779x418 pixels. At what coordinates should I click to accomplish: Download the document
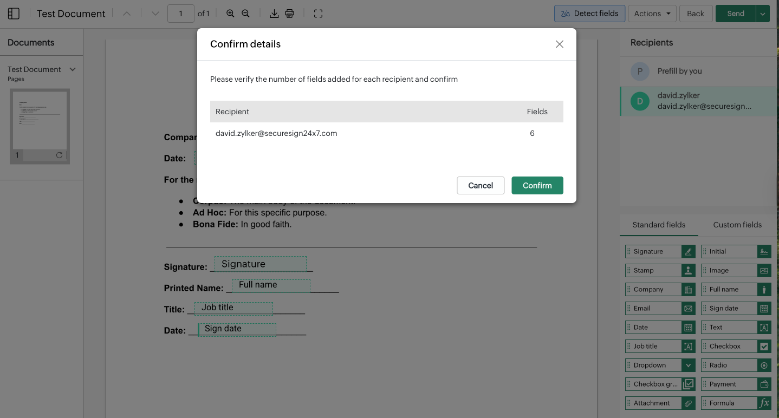coord(274,14)
